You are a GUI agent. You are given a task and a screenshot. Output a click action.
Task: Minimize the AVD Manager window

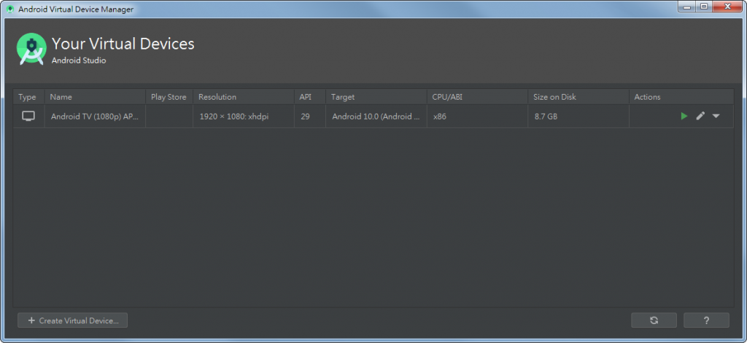687,7
